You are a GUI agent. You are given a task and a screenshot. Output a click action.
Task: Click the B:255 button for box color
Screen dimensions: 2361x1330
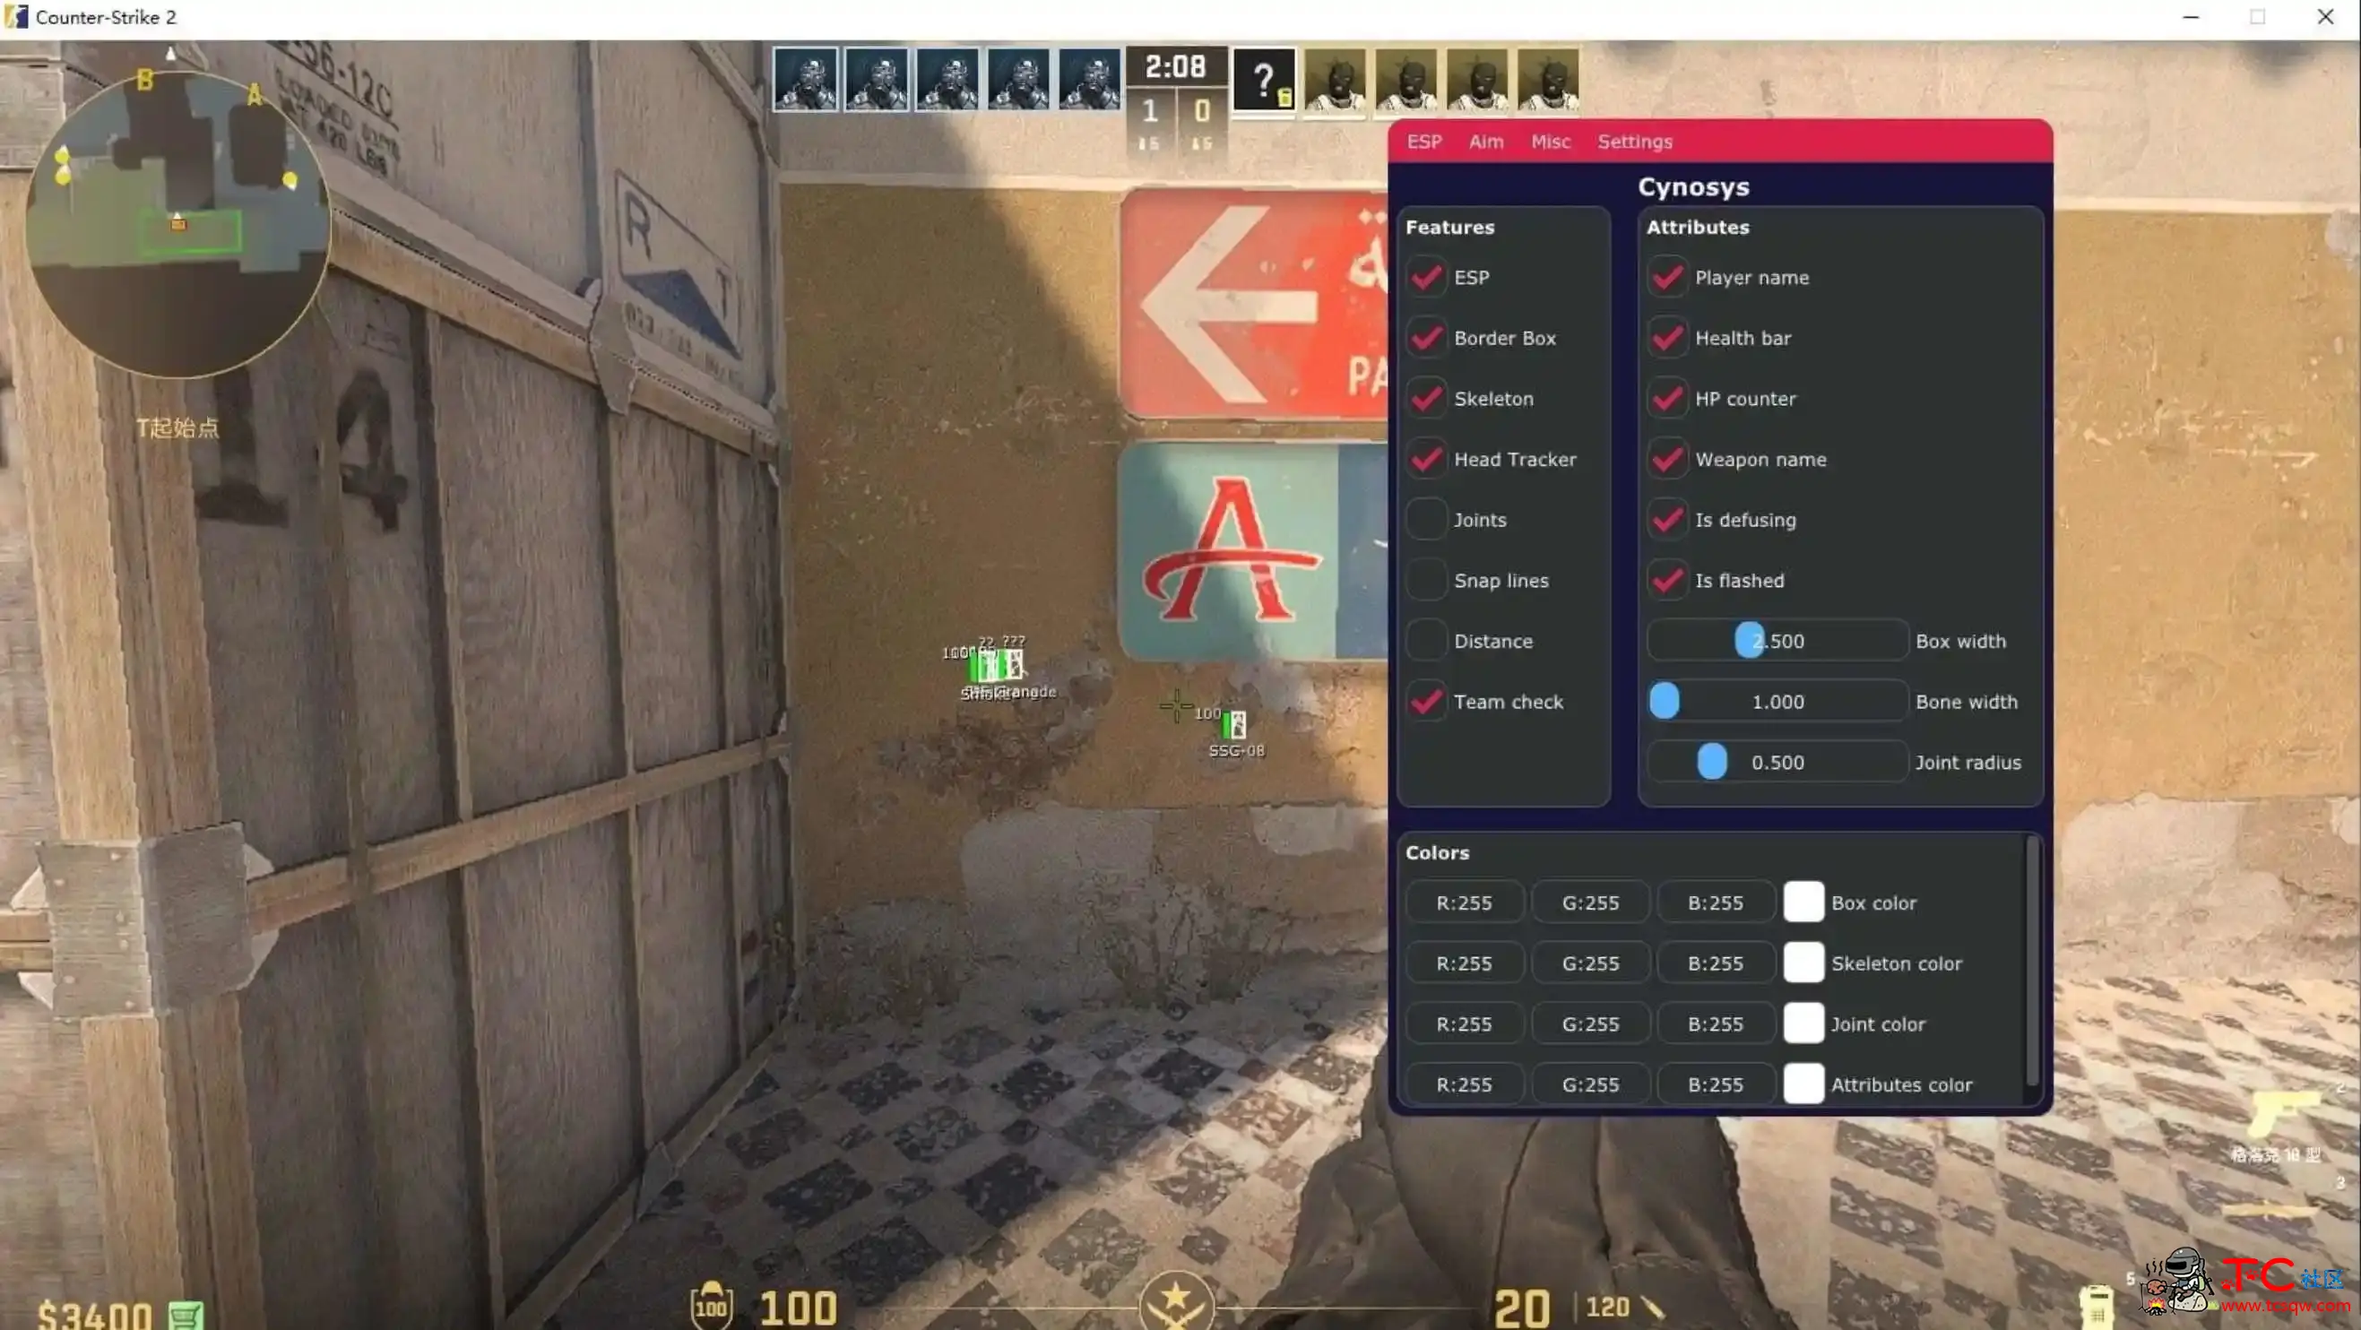[1714, 903]
